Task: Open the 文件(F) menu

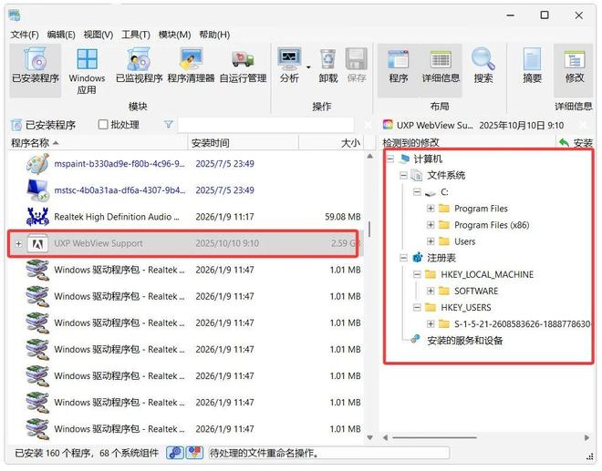Action: pos(25,35)
